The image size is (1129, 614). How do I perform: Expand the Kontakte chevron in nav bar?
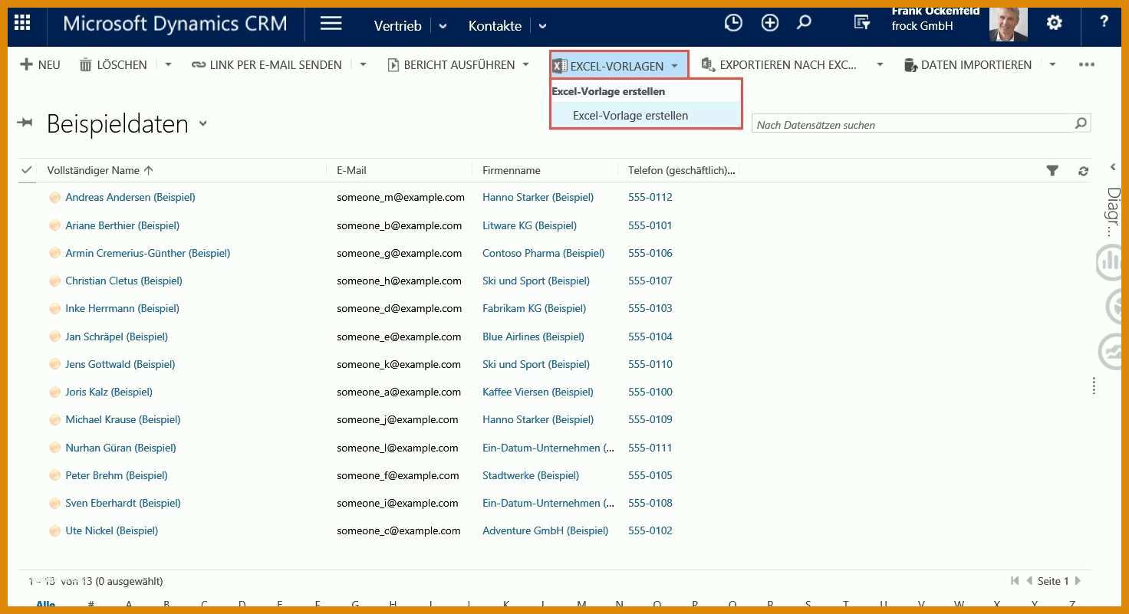(542, 26)
